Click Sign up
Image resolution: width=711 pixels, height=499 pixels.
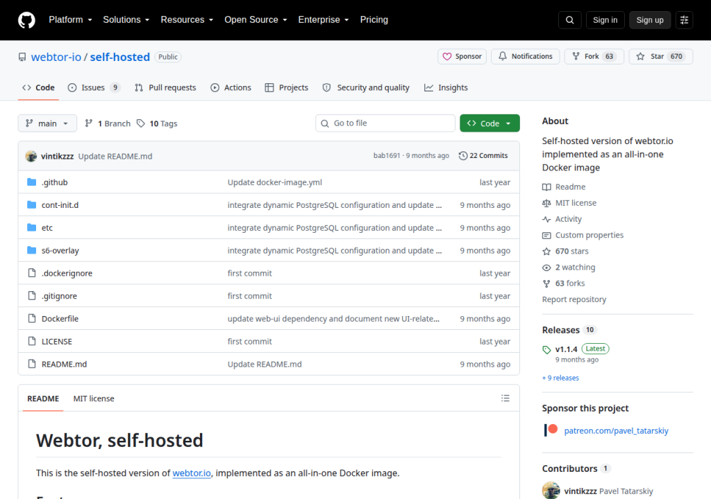pos(650,20)
